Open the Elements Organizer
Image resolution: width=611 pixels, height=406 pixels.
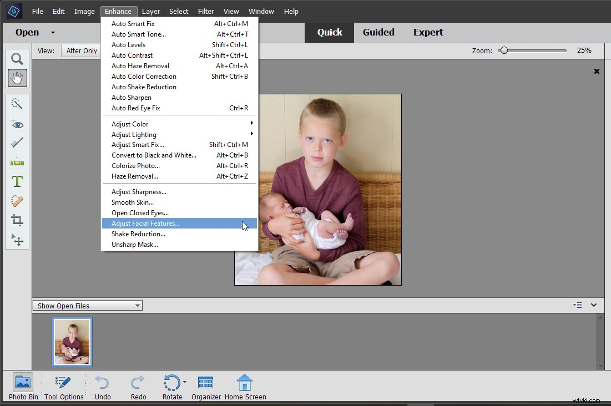[x=205, y=387]
